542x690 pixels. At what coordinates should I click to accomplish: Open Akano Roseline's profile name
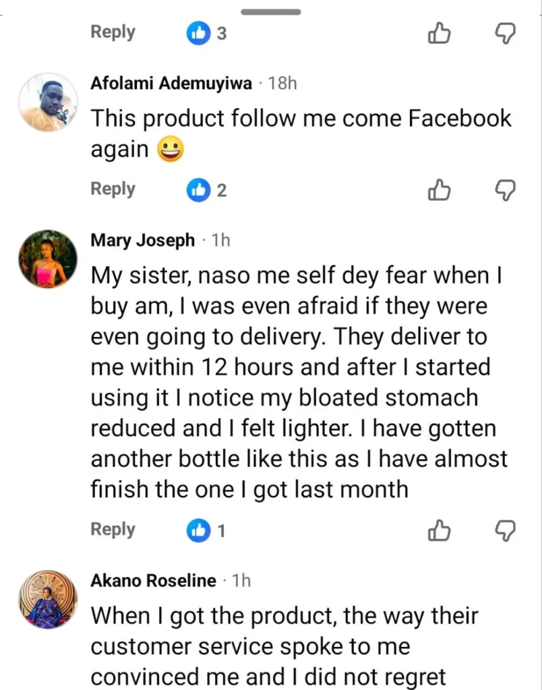point(153,581)
